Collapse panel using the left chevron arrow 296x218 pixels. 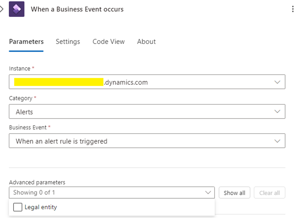2,9
